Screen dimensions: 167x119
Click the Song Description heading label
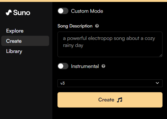pyautogui.click(x=75, y=26)
